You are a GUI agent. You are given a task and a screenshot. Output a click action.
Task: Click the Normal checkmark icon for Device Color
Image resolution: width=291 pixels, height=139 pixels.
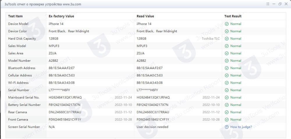227,31
